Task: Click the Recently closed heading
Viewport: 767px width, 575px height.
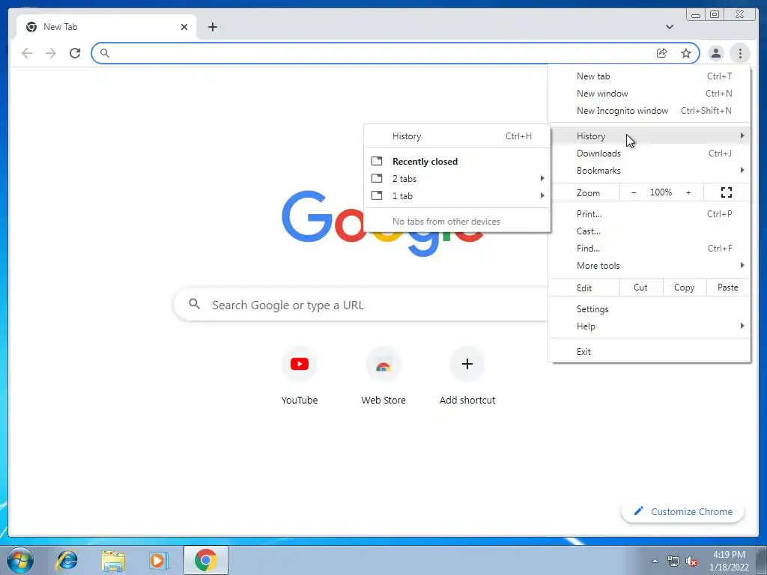Action: point(425,162)
